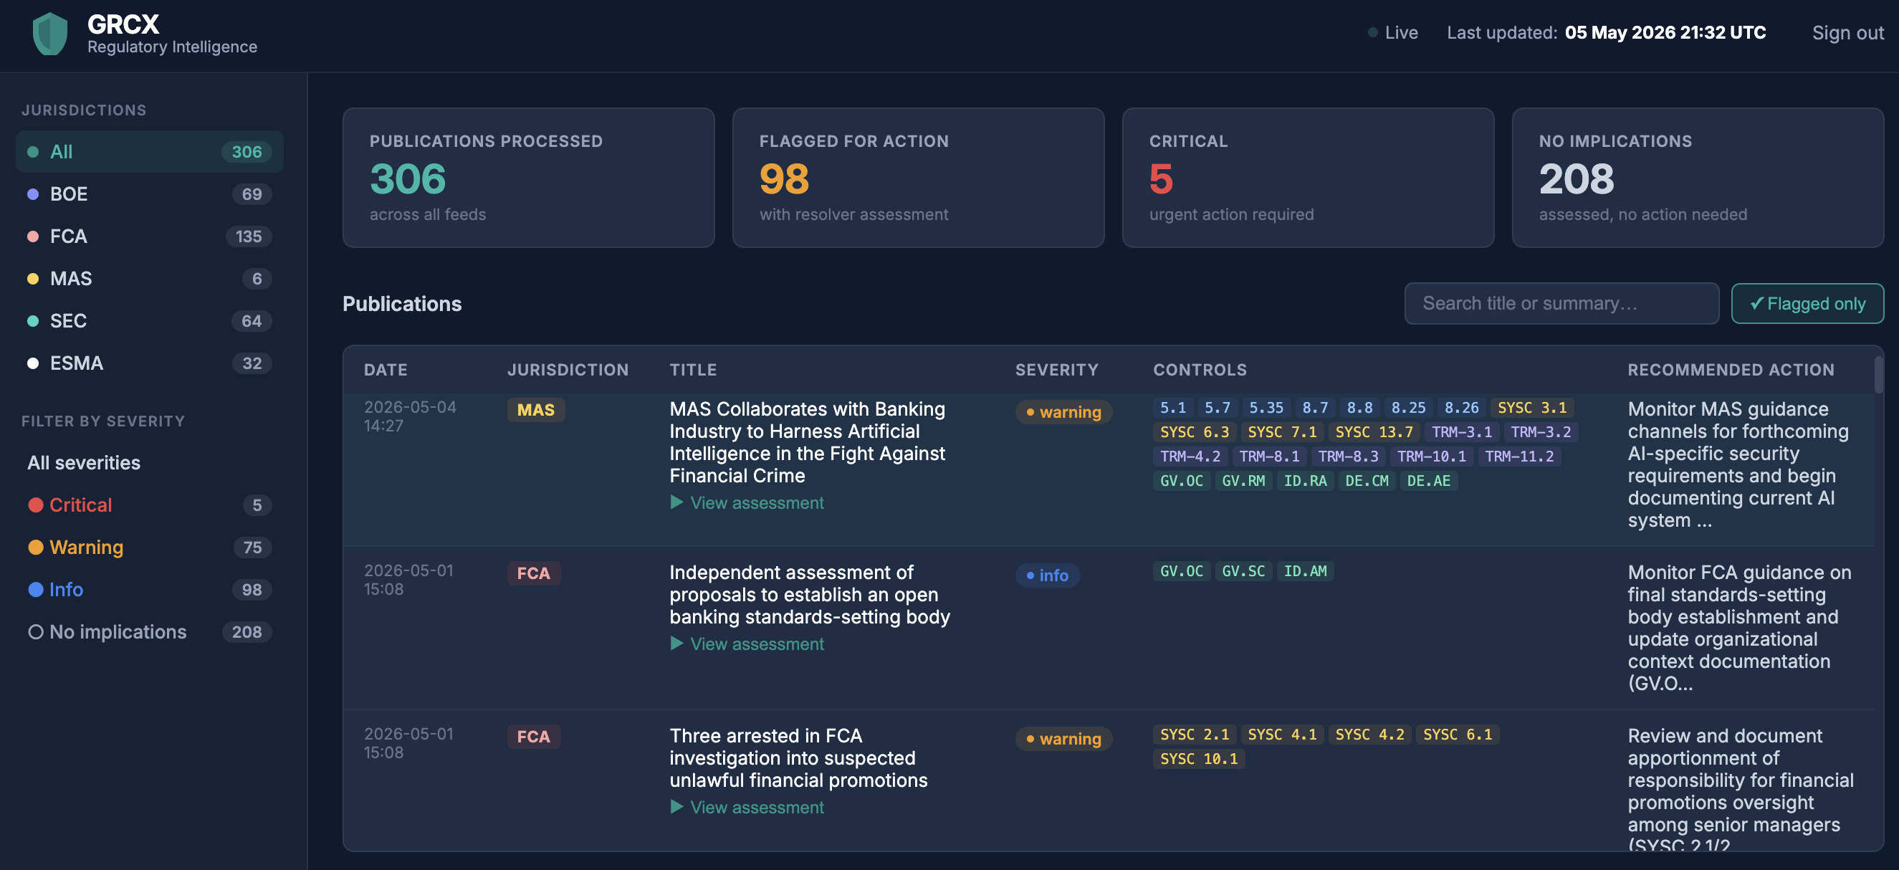Screen dimensions: 1899x870
Task: Click the GV.SC control tag
Action: pyautogui.click(x=1243, y=570)
